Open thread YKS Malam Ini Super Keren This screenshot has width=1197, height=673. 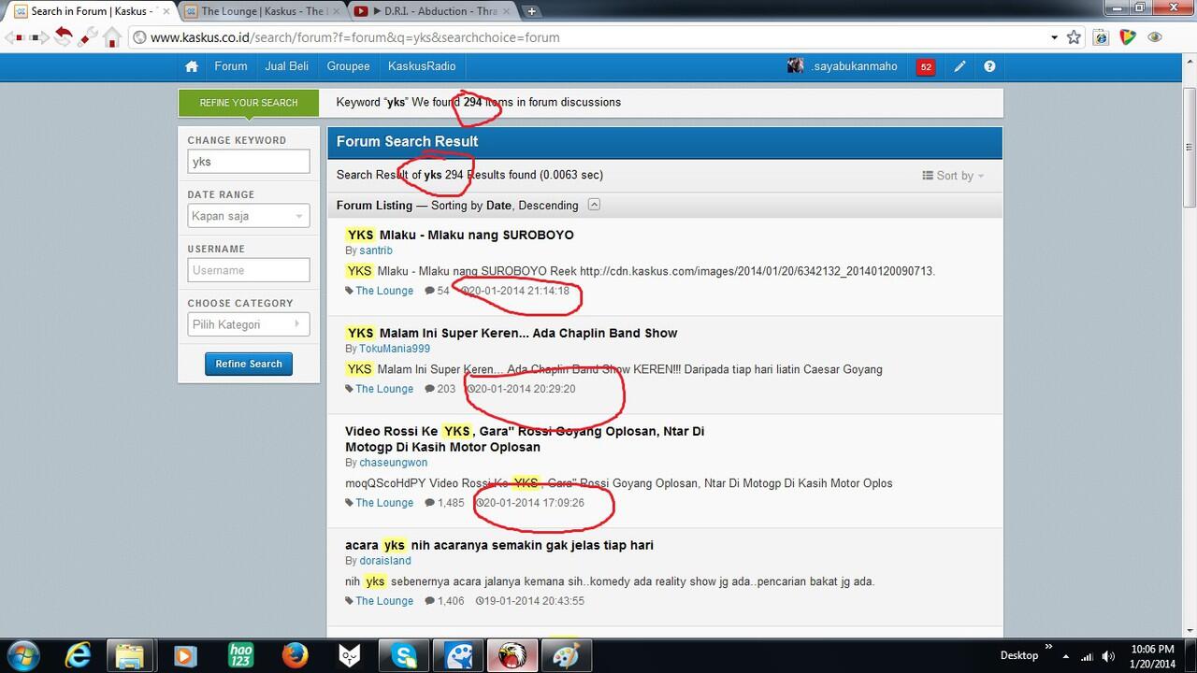tap(512, 333)
